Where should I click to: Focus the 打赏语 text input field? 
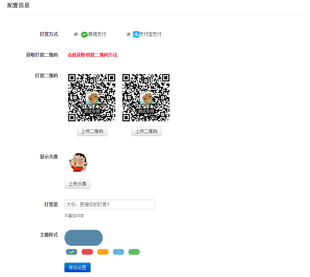click(x=109, y=204)
